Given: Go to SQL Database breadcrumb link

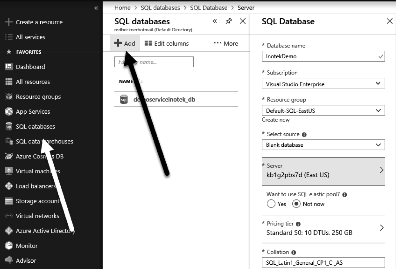Looking at the screenshot, I should (209, 8).
